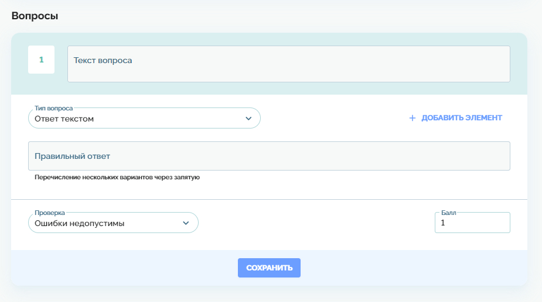This screenshot has width=542, height=302.
Task: Click the chevron in Тип вопроса dropdown
Action: [x=248, y=119]
